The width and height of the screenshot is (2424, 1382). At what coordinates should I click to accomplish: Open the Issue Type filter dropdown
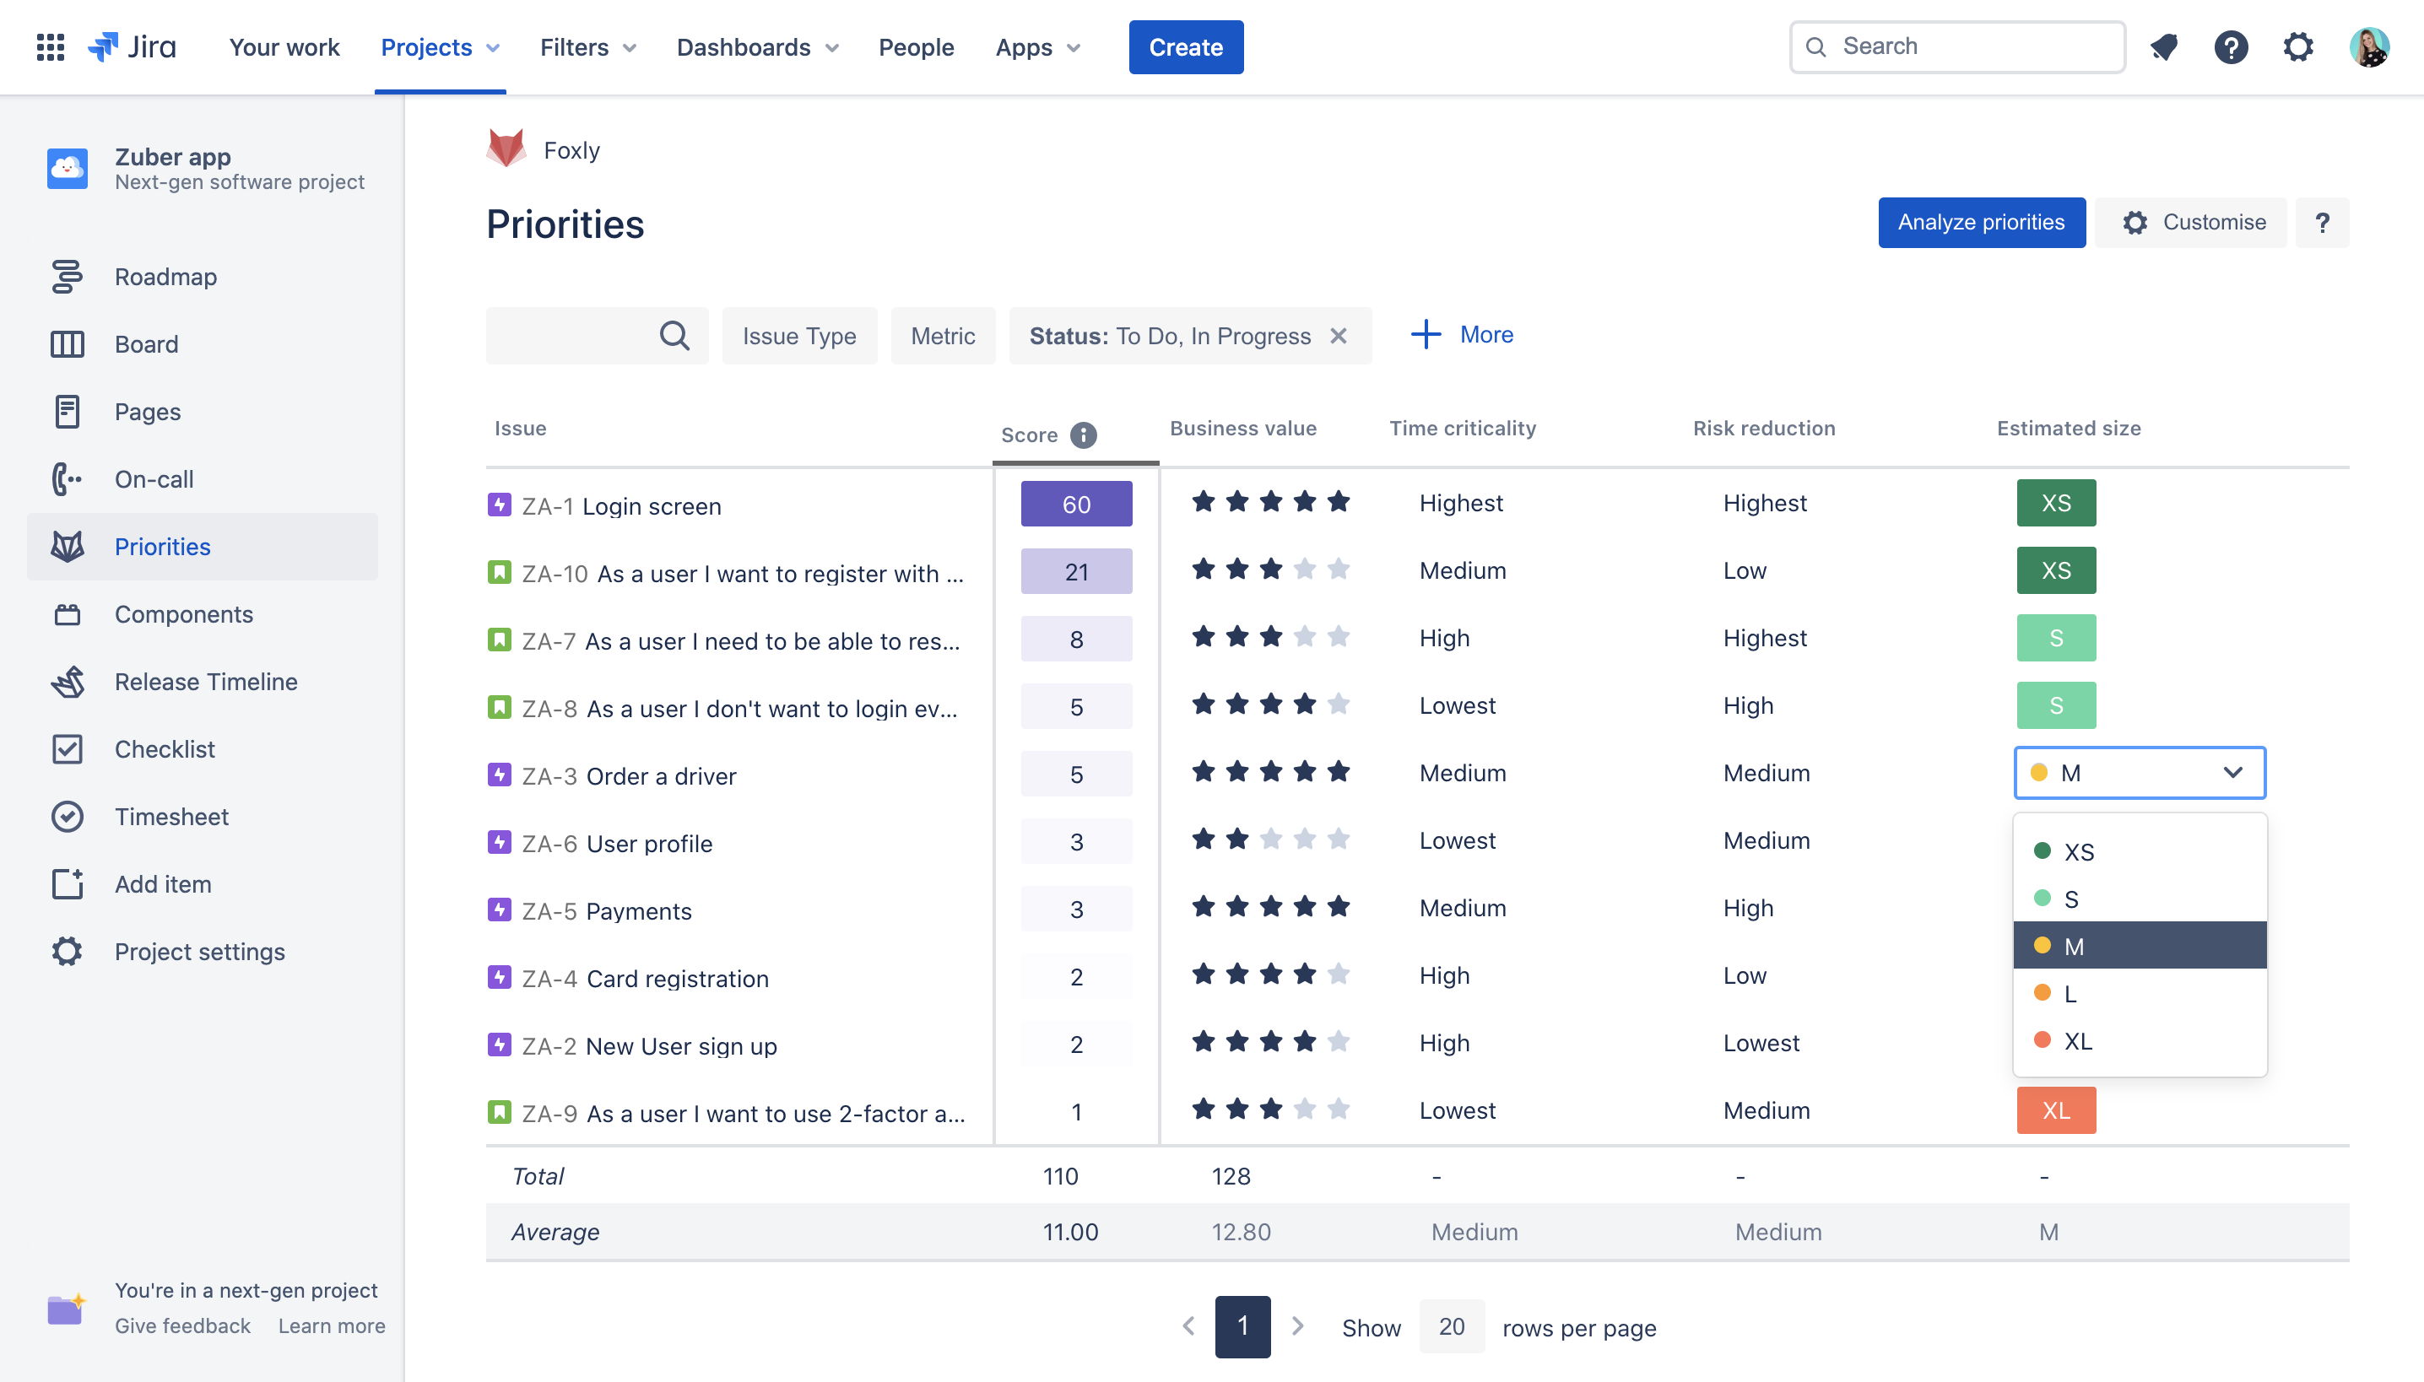point(798,336)
